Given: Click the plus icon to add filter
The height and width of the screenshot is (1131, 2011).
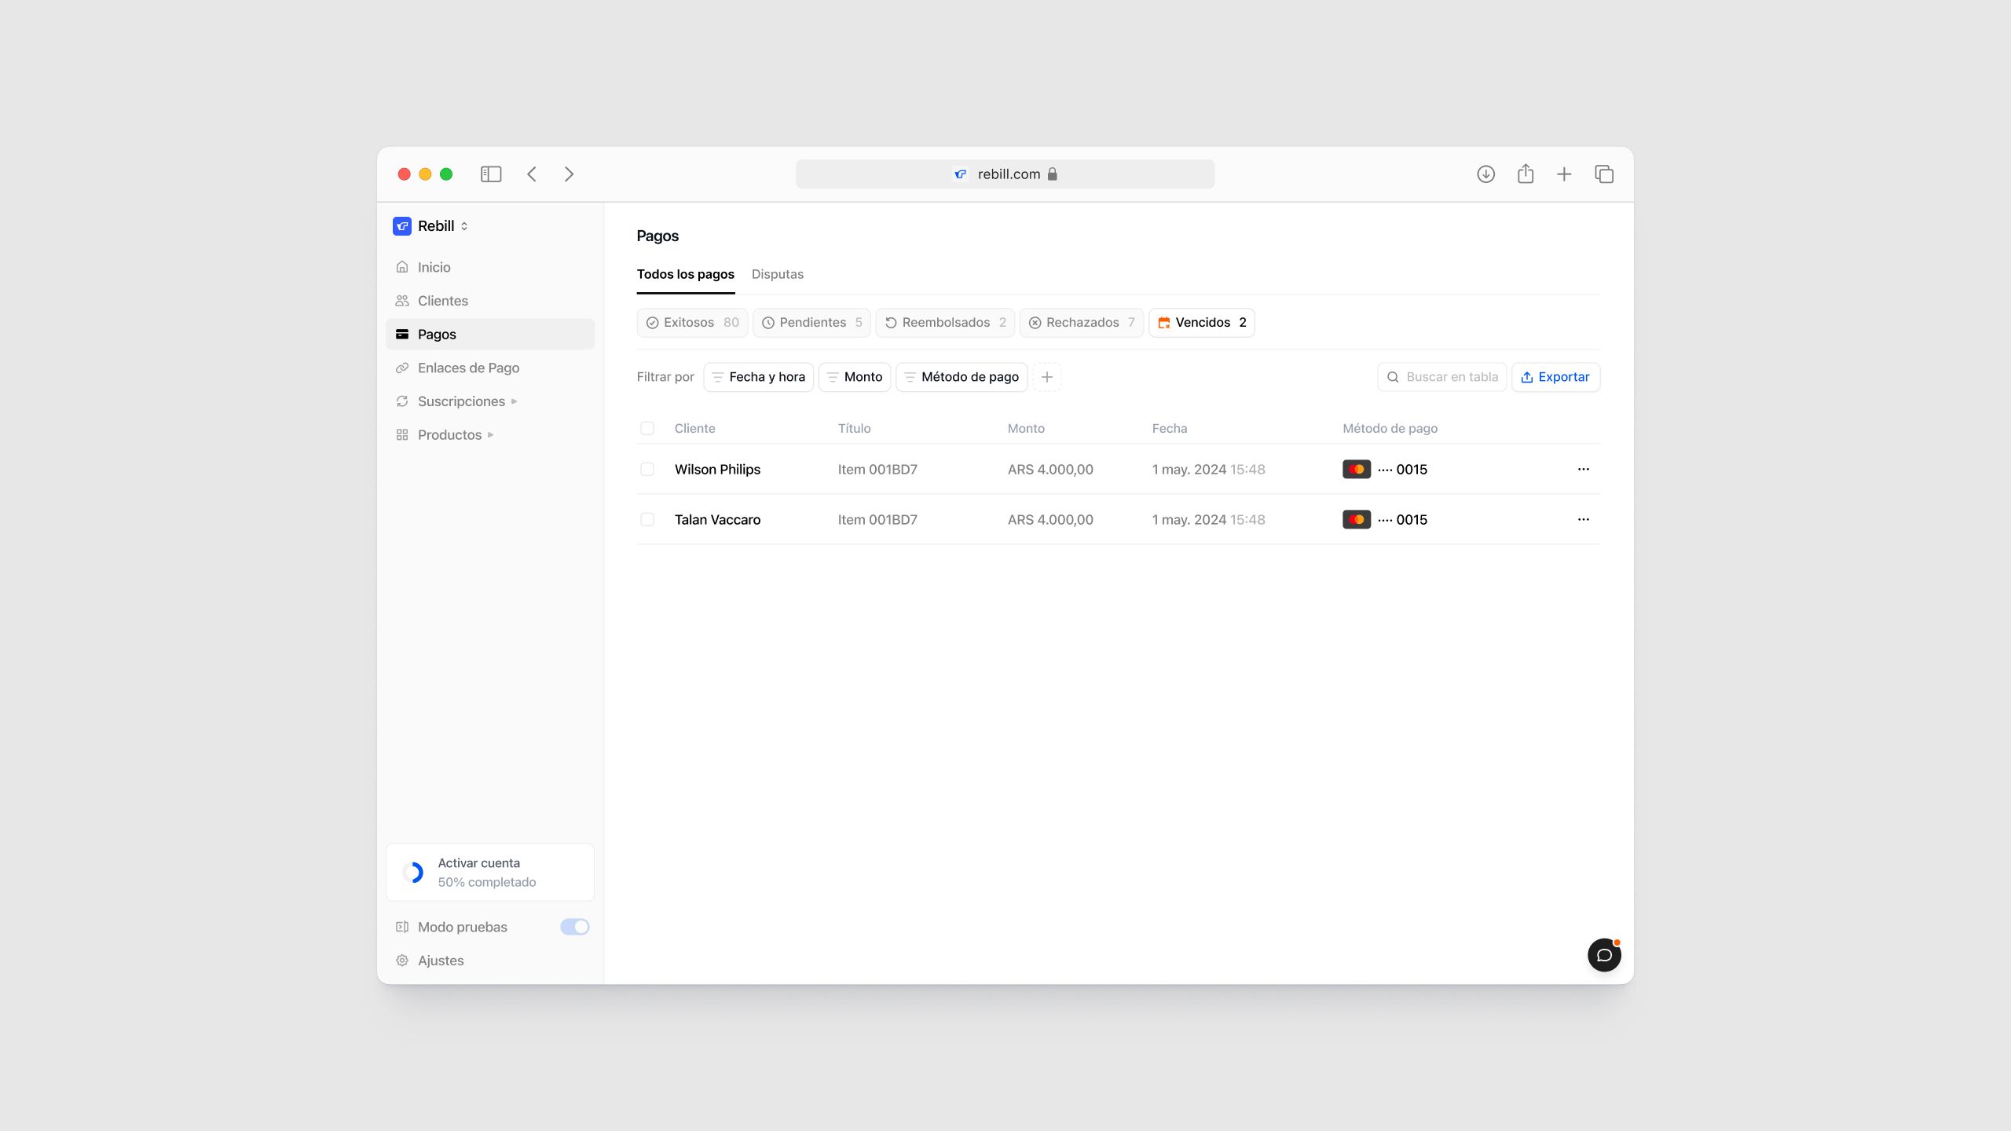Looking at the screenshot, I should (1046, 377).
